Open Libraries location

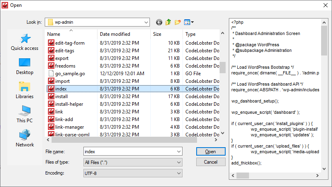[x=25, y=90]
